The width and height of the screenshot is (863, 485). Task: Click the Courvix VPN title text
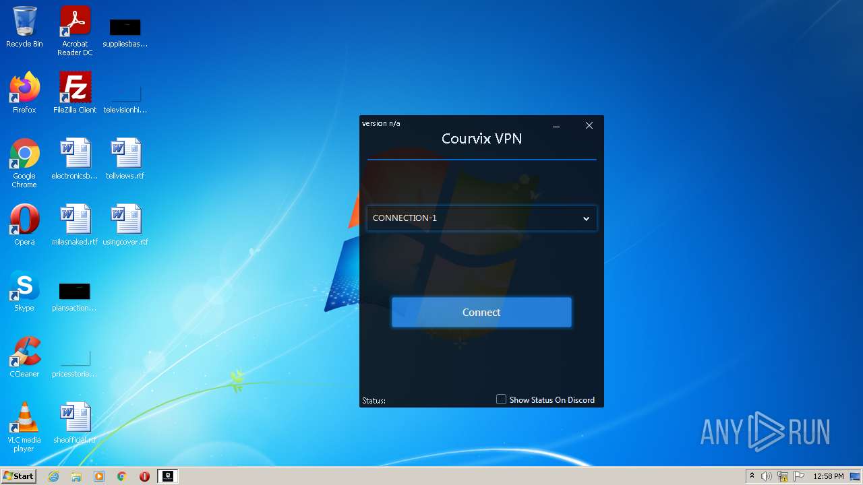[x=482, y=139]
